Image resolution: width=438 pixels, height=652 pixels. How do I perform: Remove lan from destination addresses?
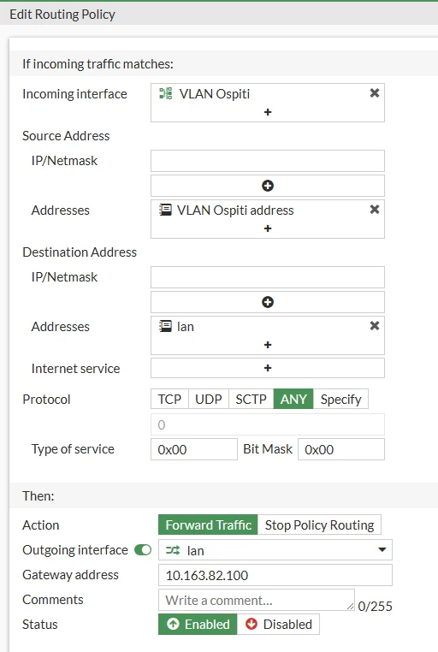375,326
